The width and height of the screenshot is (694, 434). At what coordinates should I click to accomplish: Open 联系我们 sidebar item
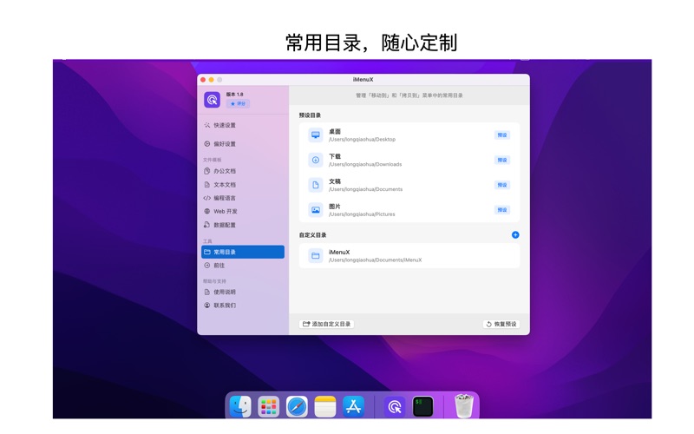243,306
